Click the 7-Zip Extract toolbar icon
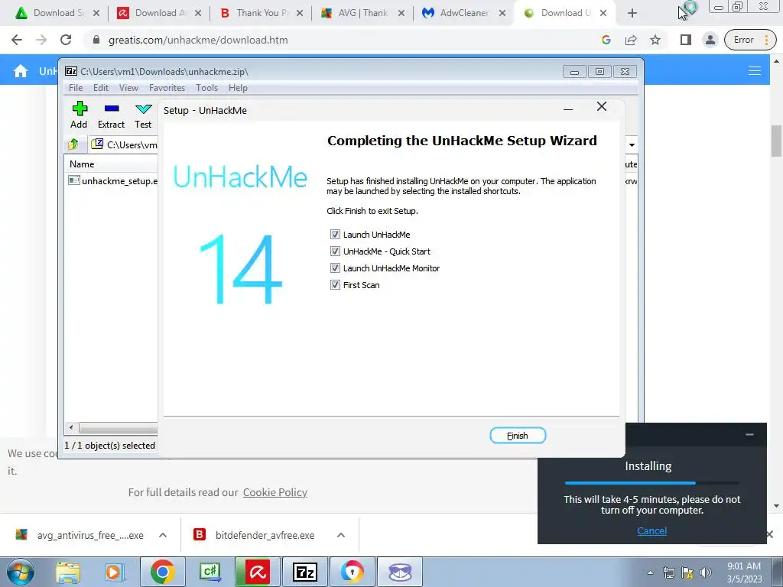The width and height of the screenshot is (783, 587). pyautogui.click(x=111, y=115)
